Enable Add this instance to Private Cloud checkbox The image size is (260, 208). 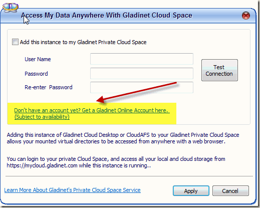tap(15, 42)
